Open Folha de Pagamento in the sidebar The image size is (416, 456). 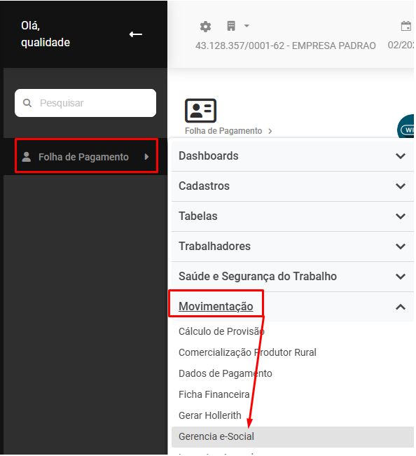pos(86,156)
